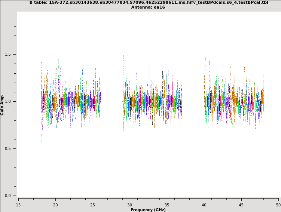The width and height of the screenshot is (281, 212).
Task: Click the 45 GHz x-axis tick label
Action: coord(241,205)
